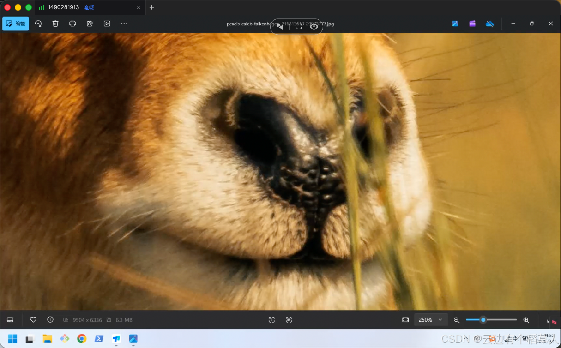The width and height of the screenshot is (561, 348).
Task: Show file info with the info icon
Action: pos(50,319)
